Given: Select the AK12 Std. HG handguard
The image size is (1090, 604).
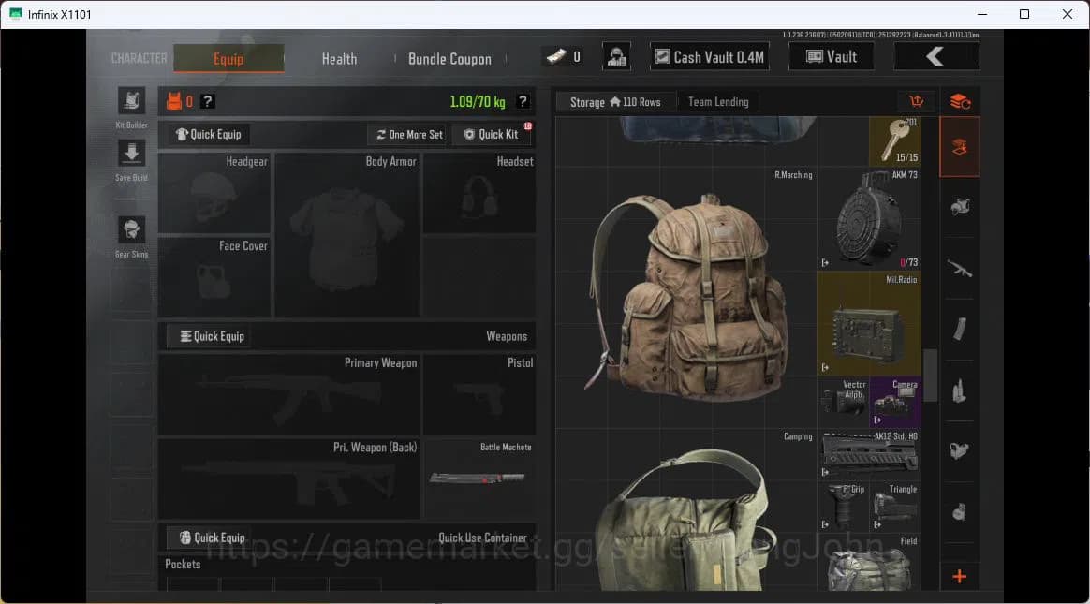Looking at the screenshot, I should pos(869,454).
